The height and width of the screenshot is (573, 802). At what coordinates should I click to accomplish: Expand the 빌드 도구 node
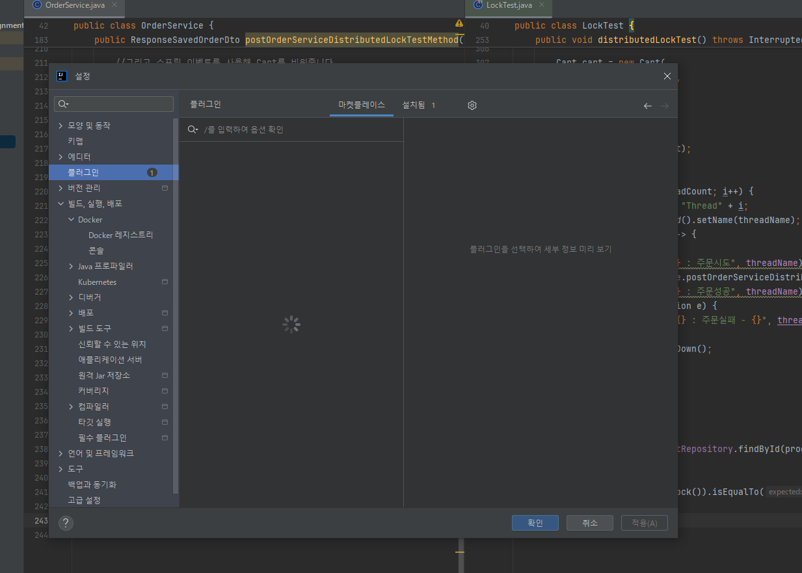click(x=71, y=328)
